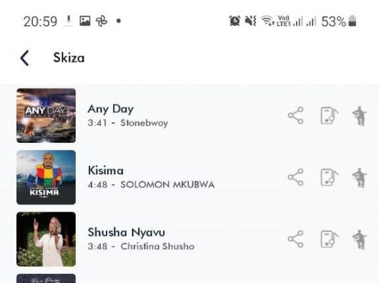Image resolution: width=379 pixels, height=283 pixels.
Task: Tap the Stonebwoy artist name
Action: (144, 123)
